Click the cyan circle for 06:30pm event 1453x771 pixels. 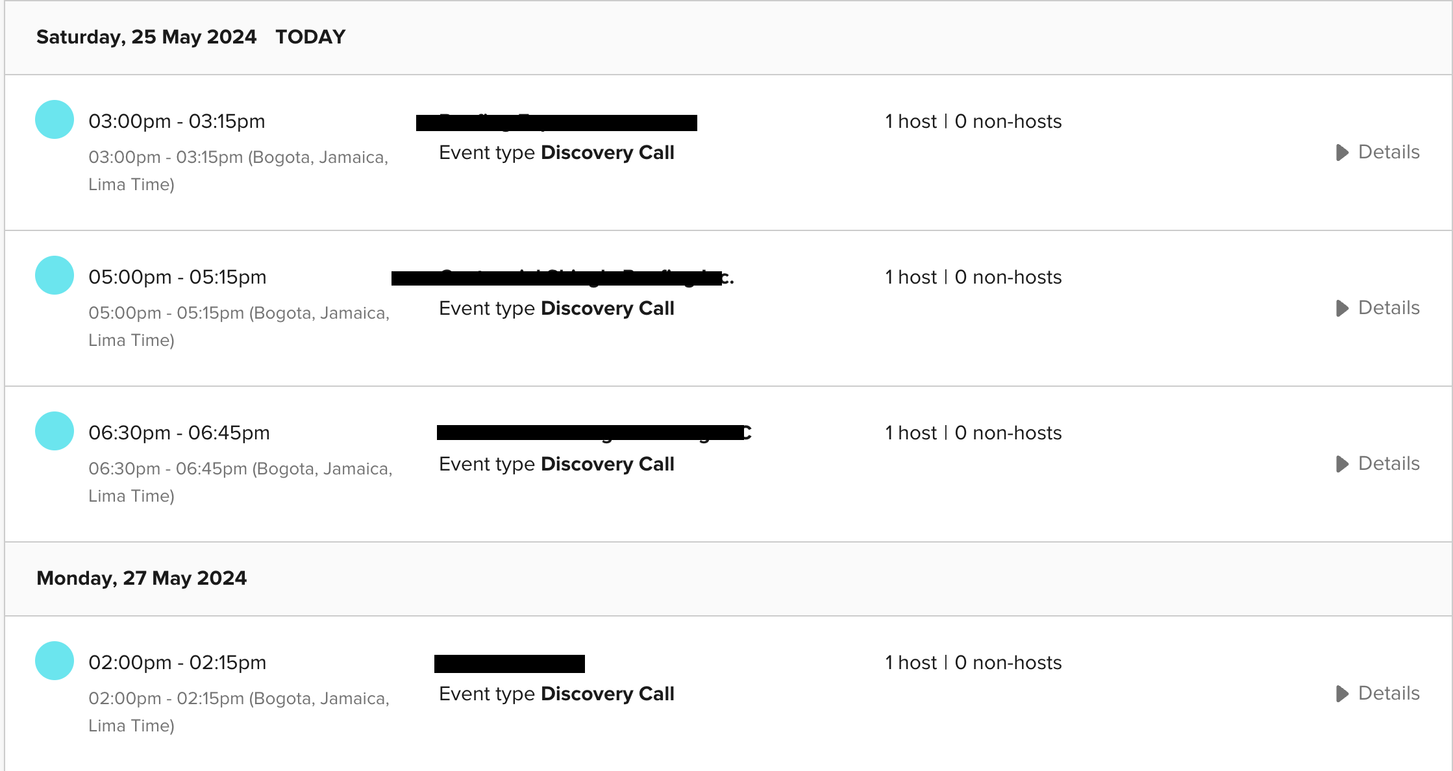pos(55,431)
